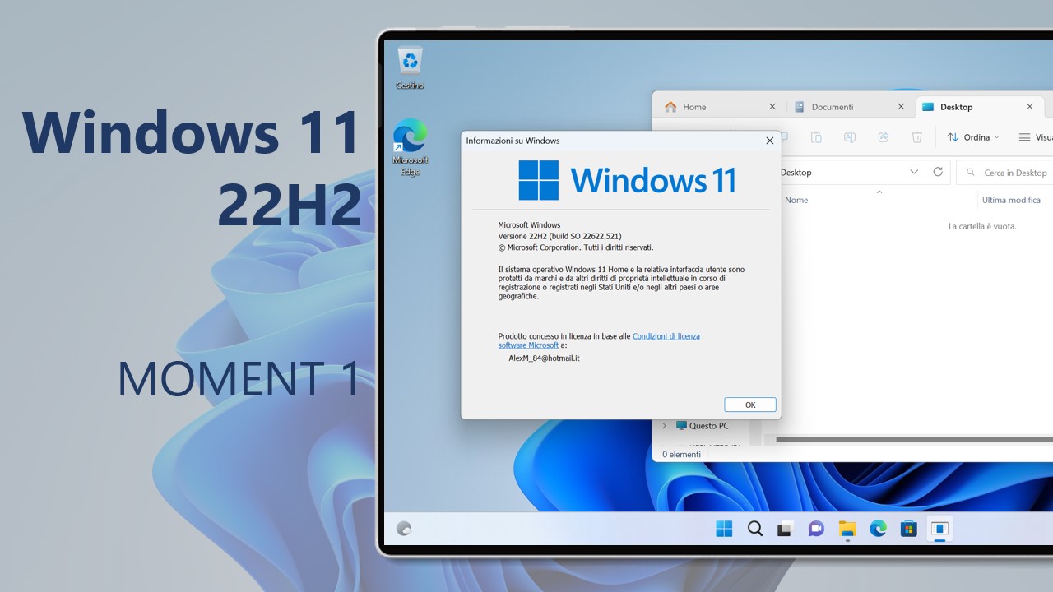Screen dimensions: 1053x592
Task: Open the Chat icon on the taskbar
Action: pos(816,529)
